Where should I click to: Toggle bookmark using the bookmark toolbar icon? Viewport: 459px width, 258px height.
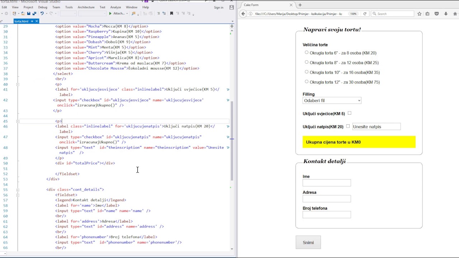(x=171, y=13)
